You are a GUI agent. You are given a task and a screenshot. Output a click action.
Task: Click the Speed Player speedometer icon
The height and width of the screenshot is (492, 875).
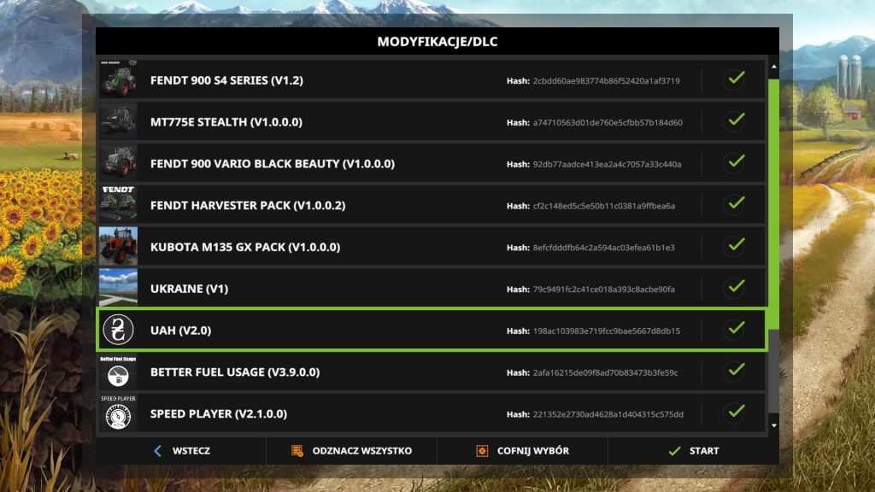119,413
